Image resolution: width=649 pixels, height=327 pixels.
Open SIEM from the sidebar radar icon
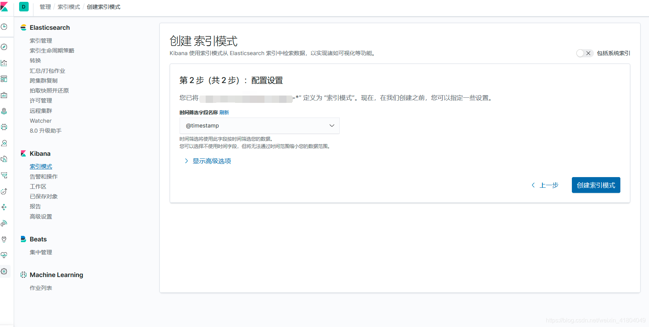(x=4, y=223)
